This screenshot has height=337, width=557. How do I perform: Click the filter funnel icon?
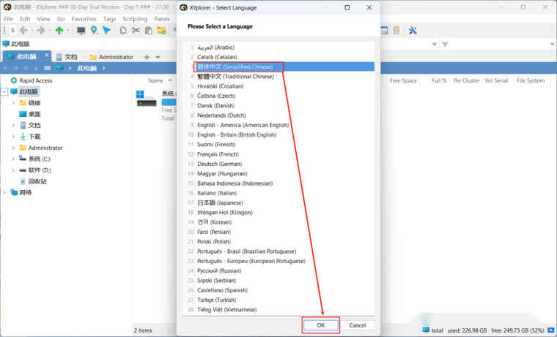click(x=445, y=44)
